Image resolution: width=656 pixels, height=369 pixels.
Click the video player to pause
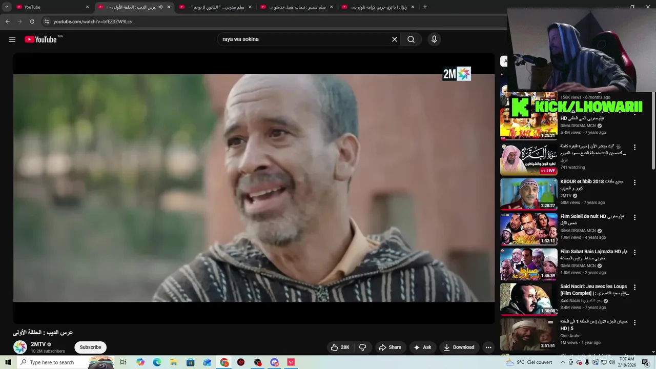(254, 188)
